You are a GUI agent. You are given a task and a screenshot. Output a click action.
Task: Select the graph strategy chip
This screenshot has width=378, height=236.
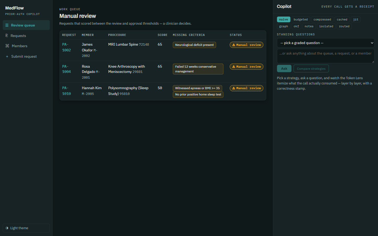(283, 26)
